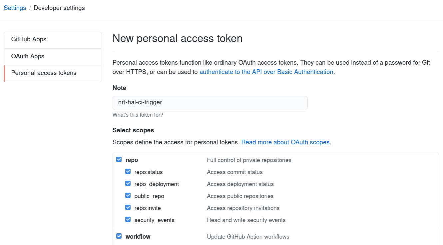Toggle the repo:invite checkbox

[128, 207]
